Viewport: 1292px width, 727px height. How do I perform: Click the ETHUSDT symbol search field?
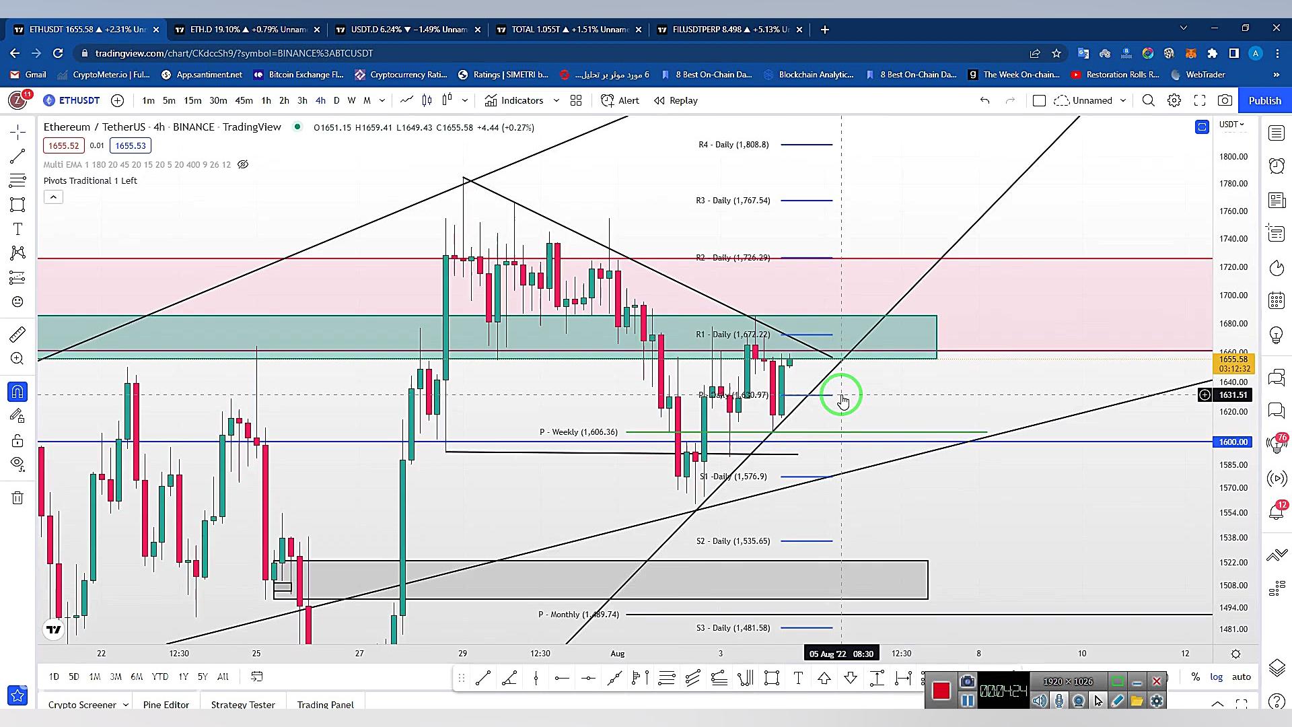[79, 100]
